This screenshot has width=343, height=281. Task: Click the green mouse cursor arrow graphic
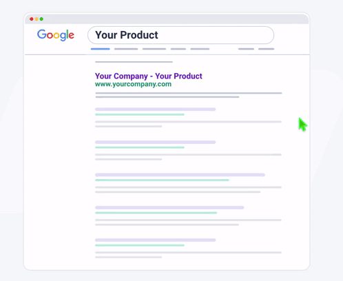[x=303, y=125]
